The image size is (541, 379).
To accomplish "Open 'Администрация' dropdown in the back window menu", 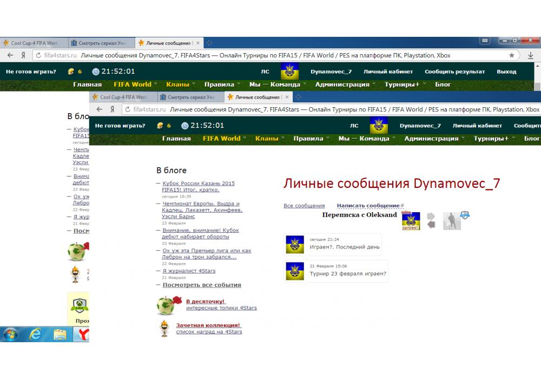I will point(345,84).
